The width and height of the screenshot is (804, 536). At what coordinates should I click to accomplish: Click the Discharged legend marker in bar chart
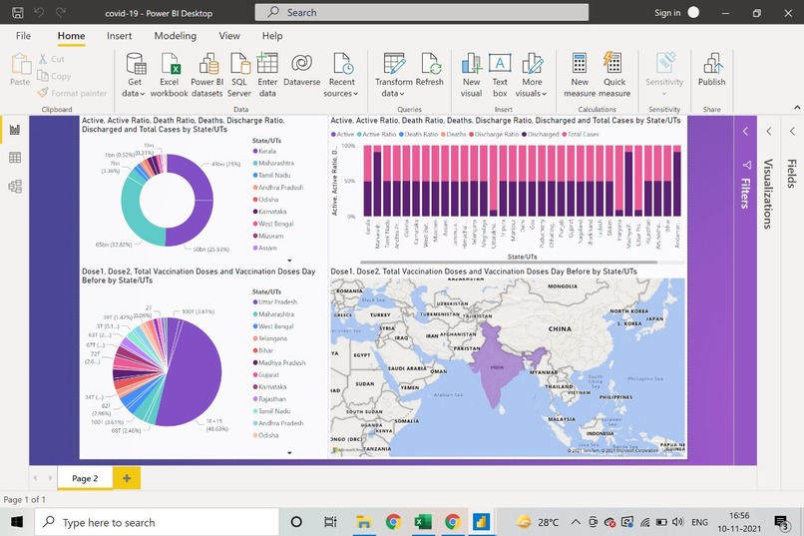click(524, 135)
